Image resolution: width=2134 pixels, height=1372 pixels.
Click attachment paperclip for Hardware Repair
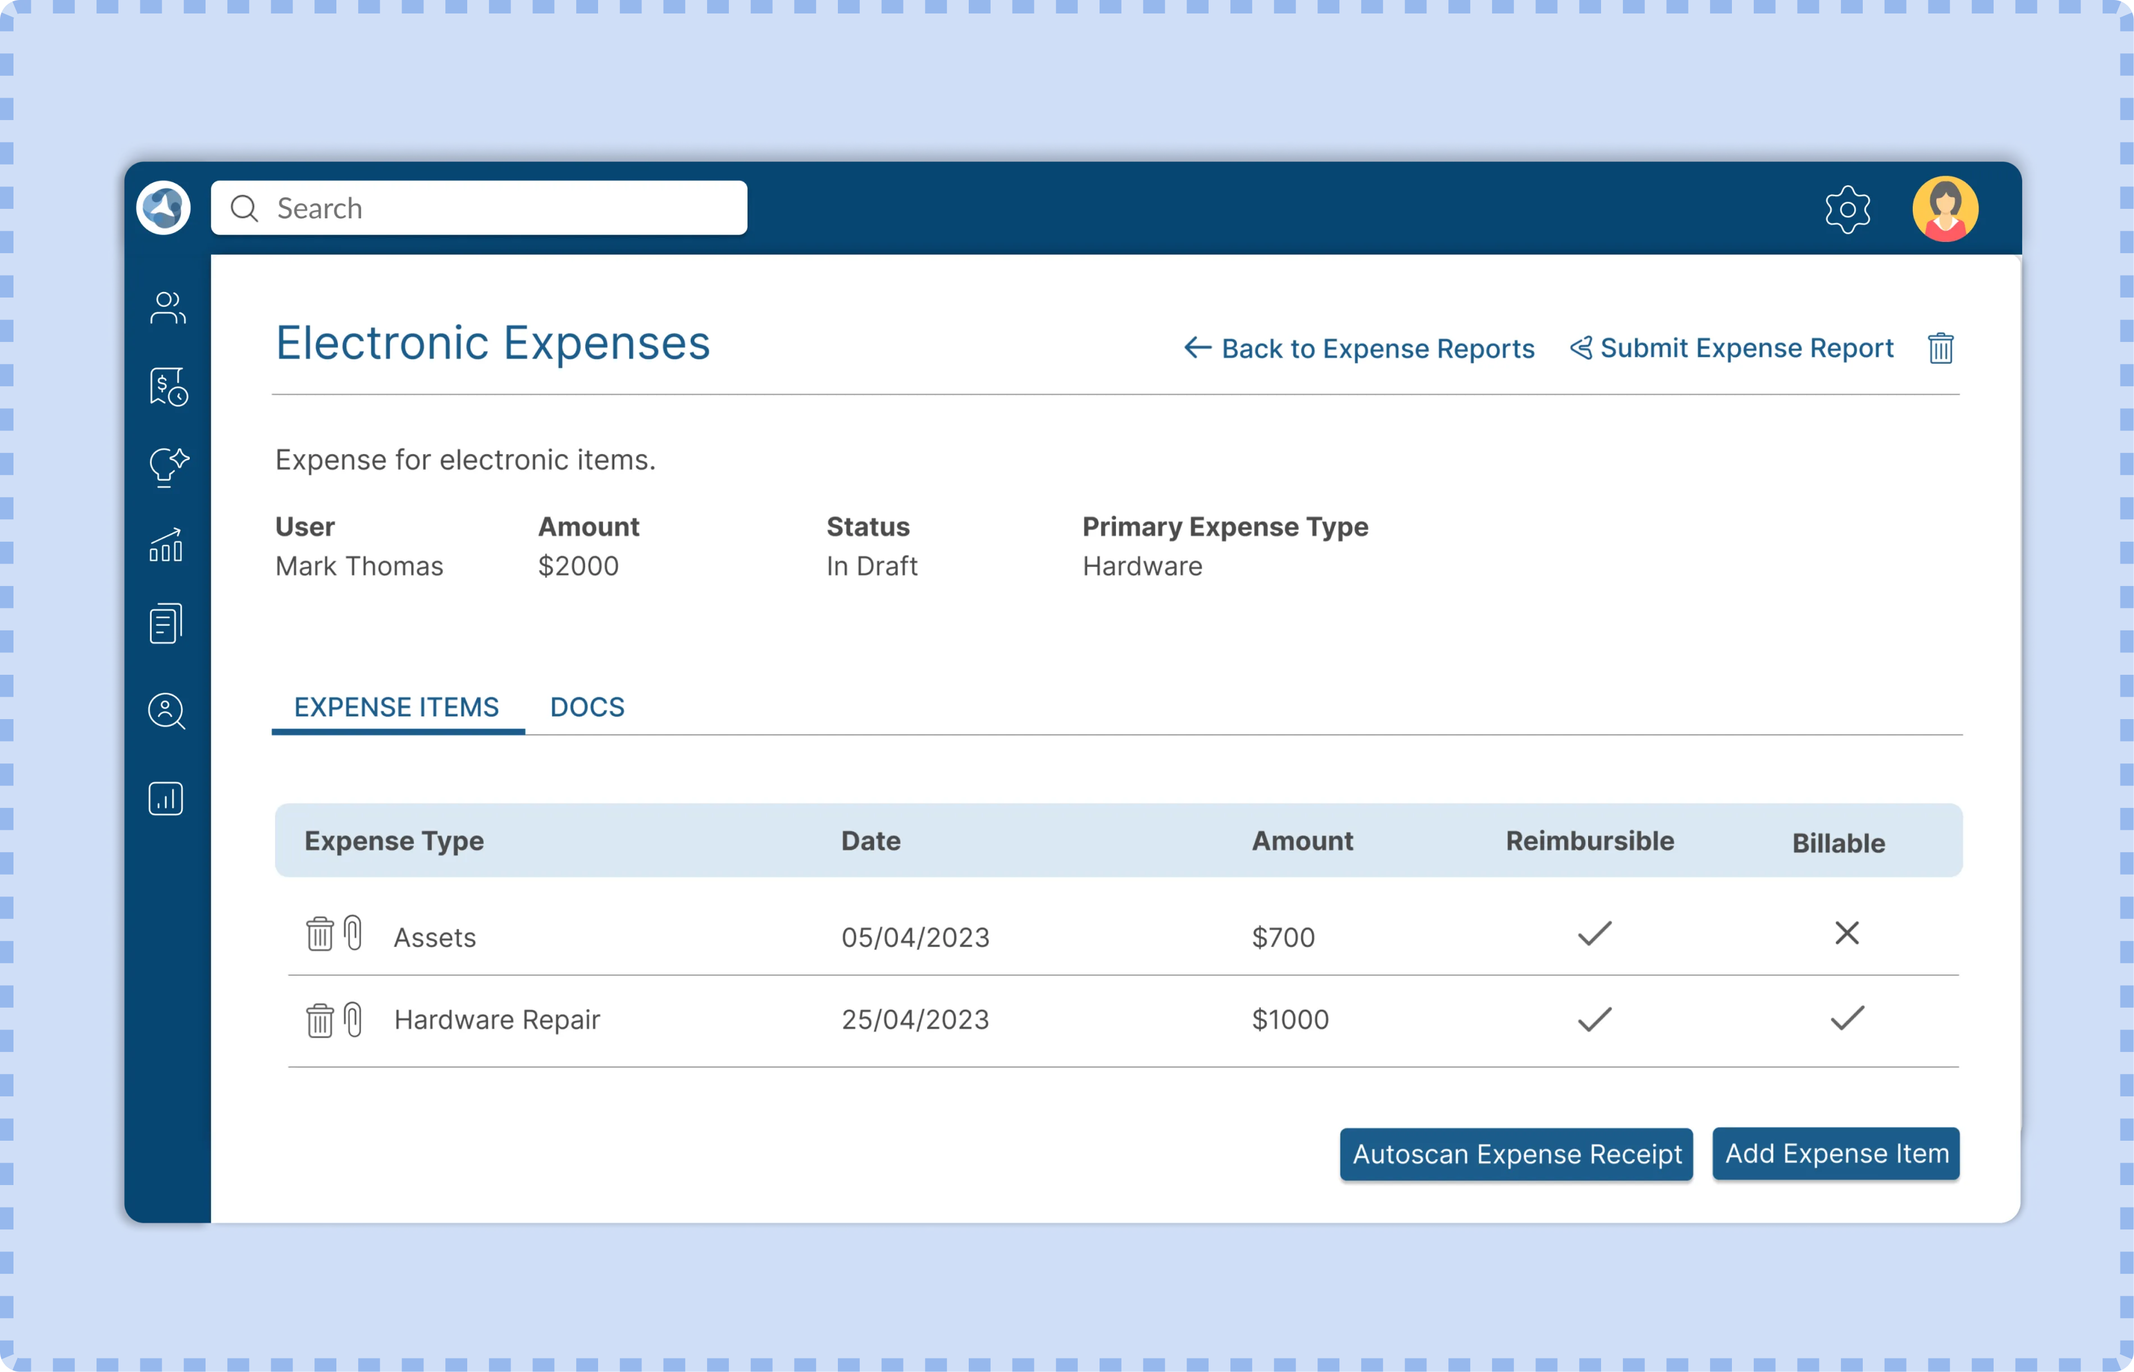coord(354,1019)
